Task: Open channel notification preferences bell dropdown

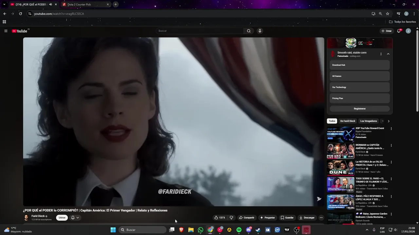Action: pyautogui.click(x=75, y=218)
